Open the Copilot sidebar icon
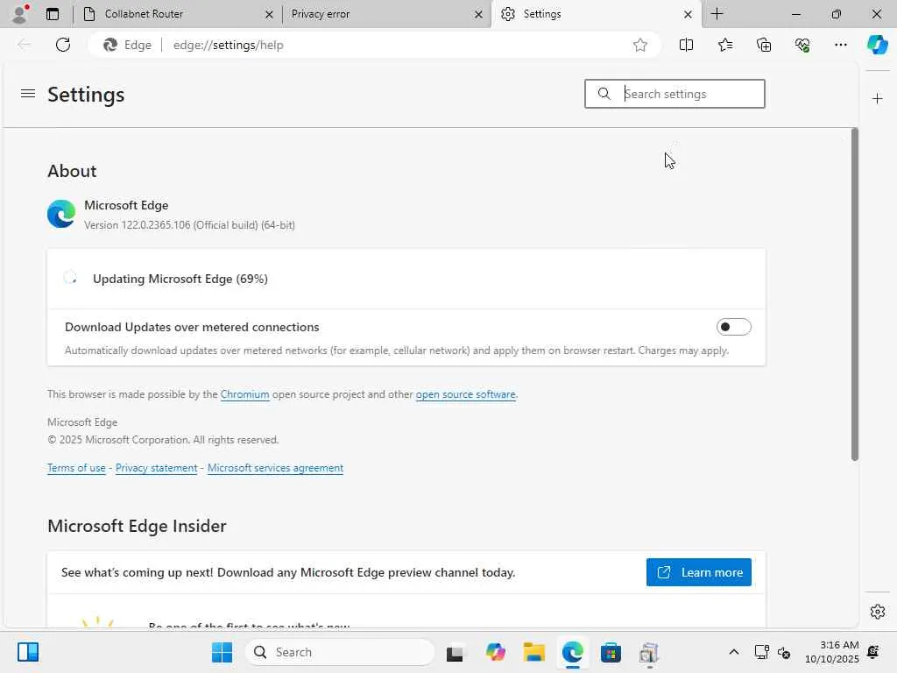 pyautogui.click(x=877, y=45)
